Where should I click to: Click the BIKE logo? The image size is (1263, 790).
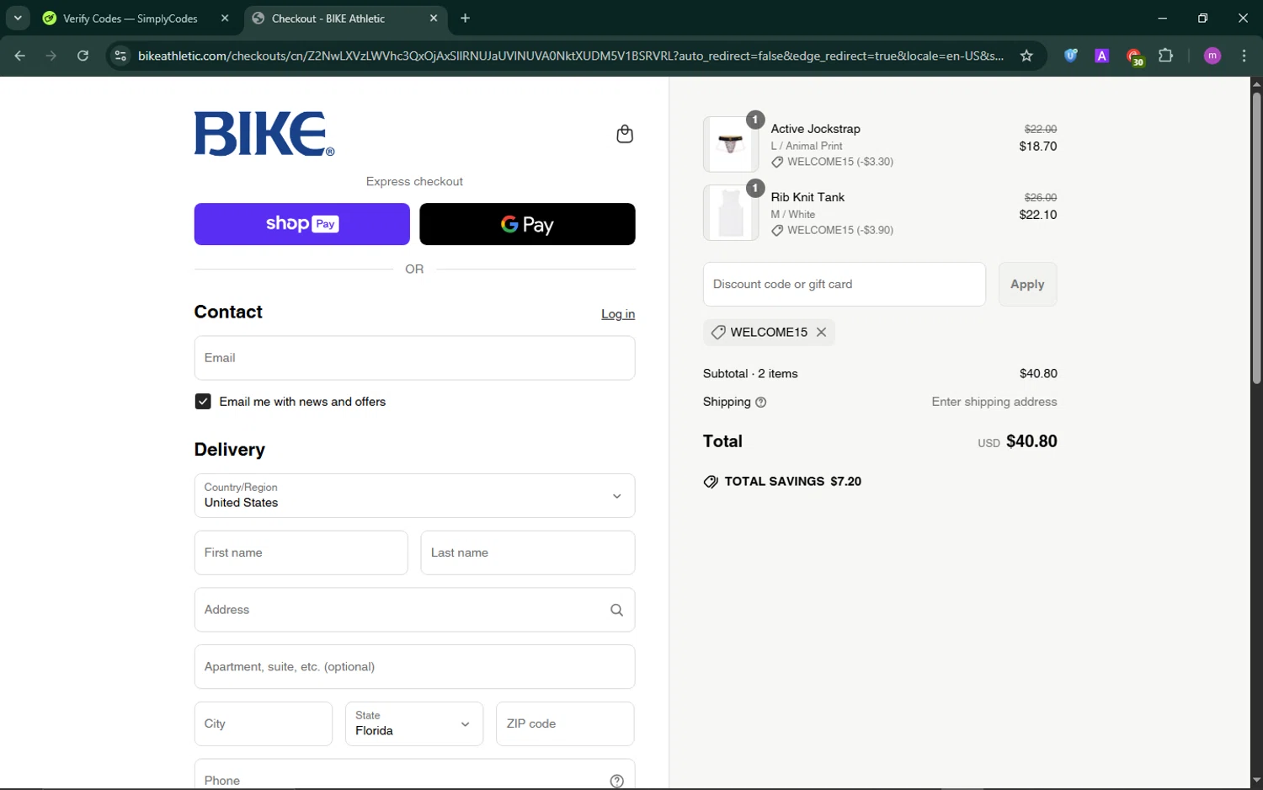pyautogui.click(x=264, y=134)
